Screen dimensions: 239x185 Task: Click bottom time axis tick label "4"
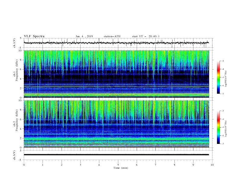tap(99, 165)
